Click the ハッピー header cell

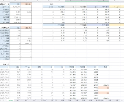115,7
